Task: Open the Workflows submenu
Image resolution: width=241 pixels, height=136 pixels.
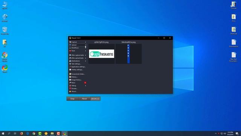Action: [78, 48]
